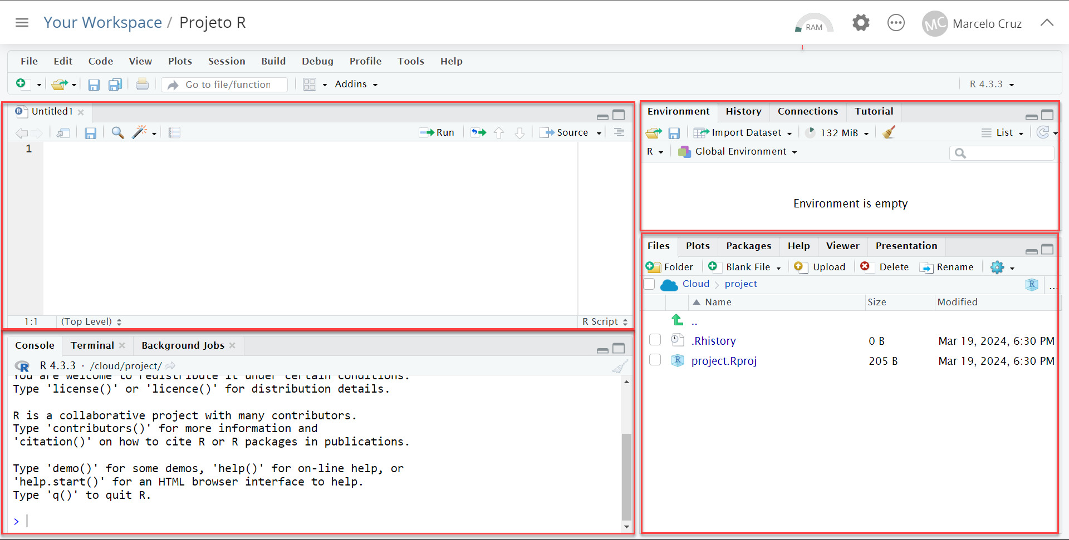Load workspace in Environment pane
The width and height of the screenshot is (1069, 540).
point(654,133)
